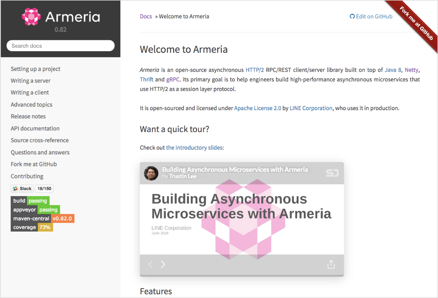Click the Docs breadcrumb link

point(146,17)
